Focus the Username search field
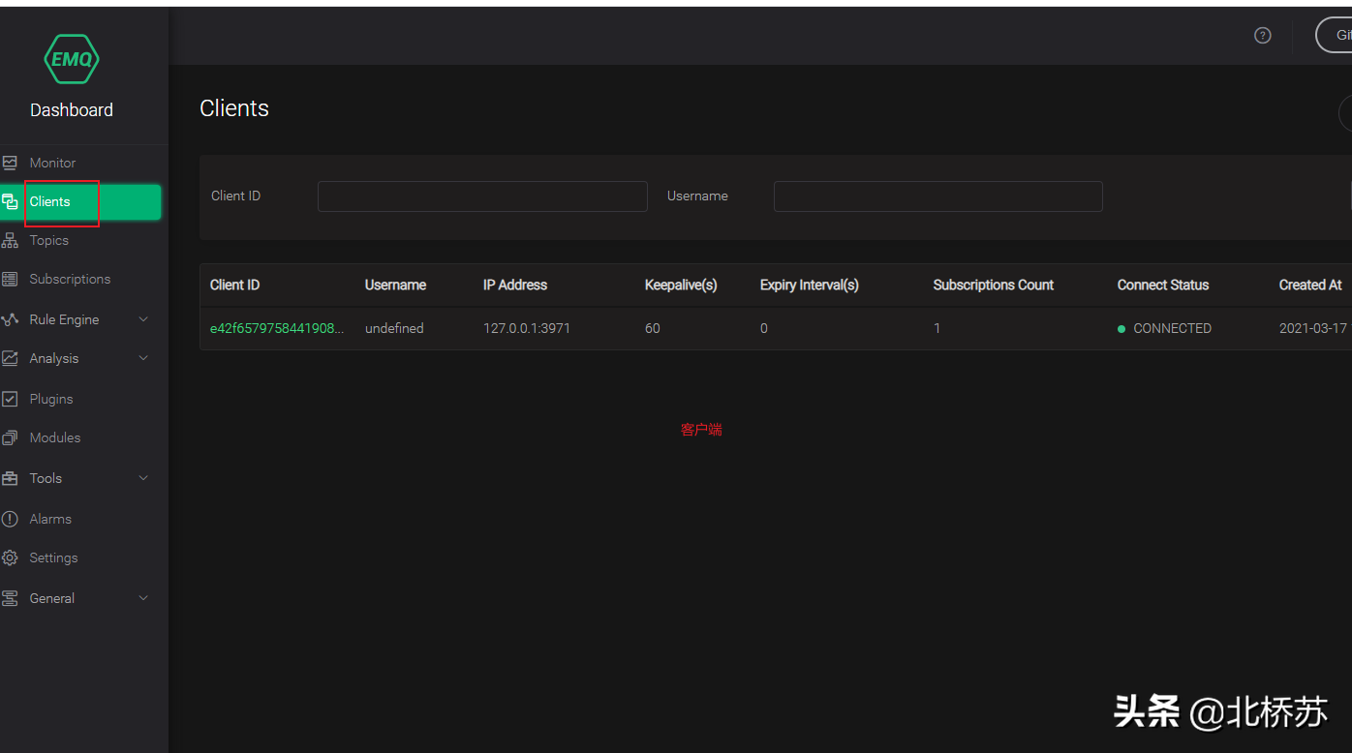The width and height of the screenshot is (1352, 753). 937,196
